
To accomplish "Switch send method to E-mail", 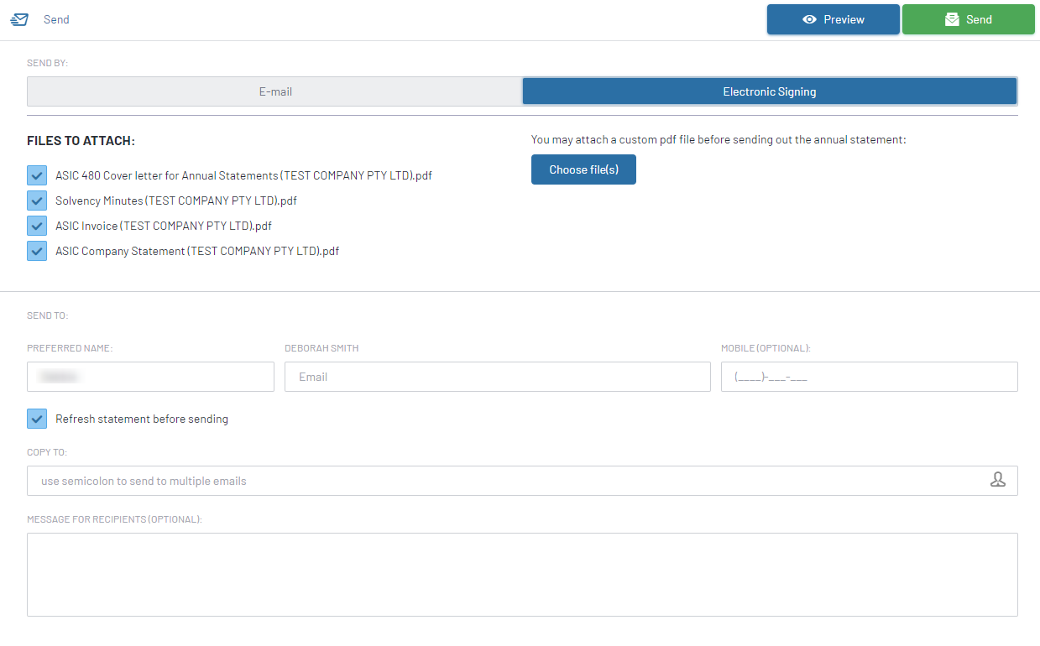I will (x=275, y=91).
